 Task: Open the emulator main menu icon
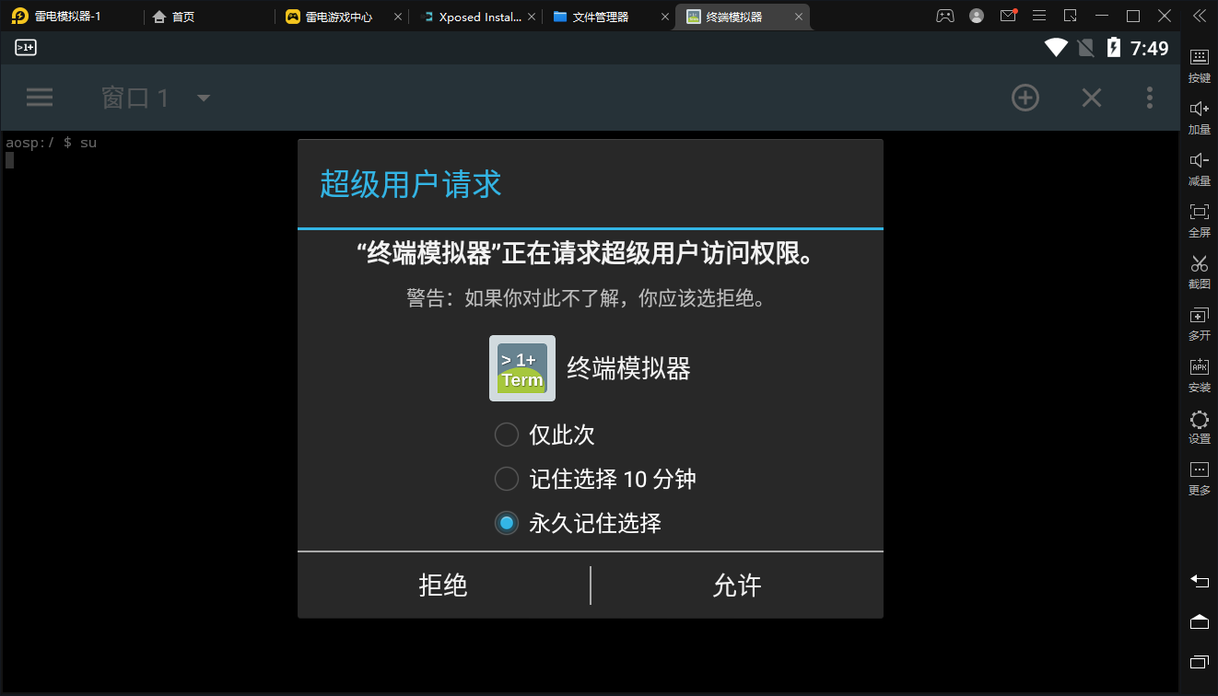(1039, 16)
